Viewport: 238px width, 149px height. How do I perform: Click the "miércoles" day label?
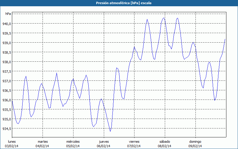pos(73,141)
